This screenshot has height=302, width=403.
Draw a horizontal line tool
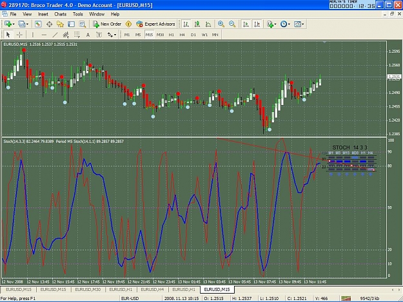click(x=44, y=35)
